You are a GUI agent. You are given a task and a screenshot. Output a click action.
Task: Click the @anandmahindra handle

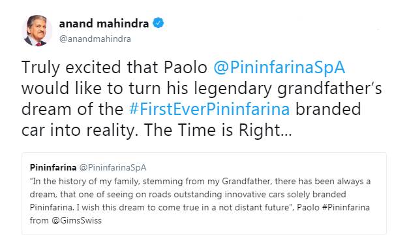click(95, 39)
